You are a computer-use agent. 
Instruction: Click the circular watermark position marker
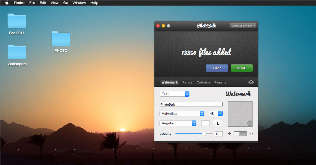(x=250, y=123)
